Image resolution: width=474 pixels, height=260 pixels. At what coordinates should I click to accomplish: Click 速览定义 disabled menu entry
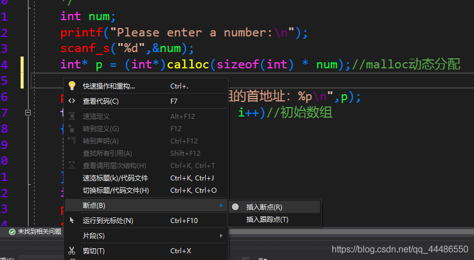pos(147,117)
